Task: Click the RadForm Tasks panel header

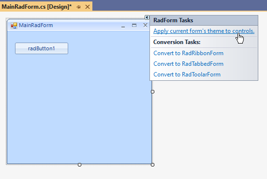Action: (x=204, y=20)
